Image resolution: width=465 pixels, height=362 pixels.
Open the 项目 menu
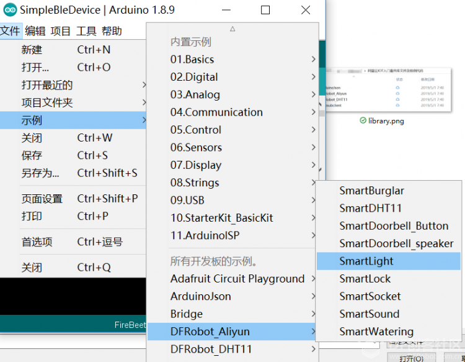[x=60, y=31]
